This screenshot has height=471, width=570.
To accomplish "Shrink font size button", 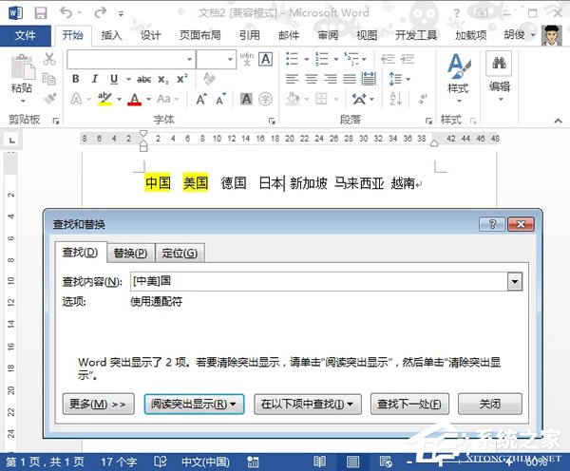I will point(220,99).
